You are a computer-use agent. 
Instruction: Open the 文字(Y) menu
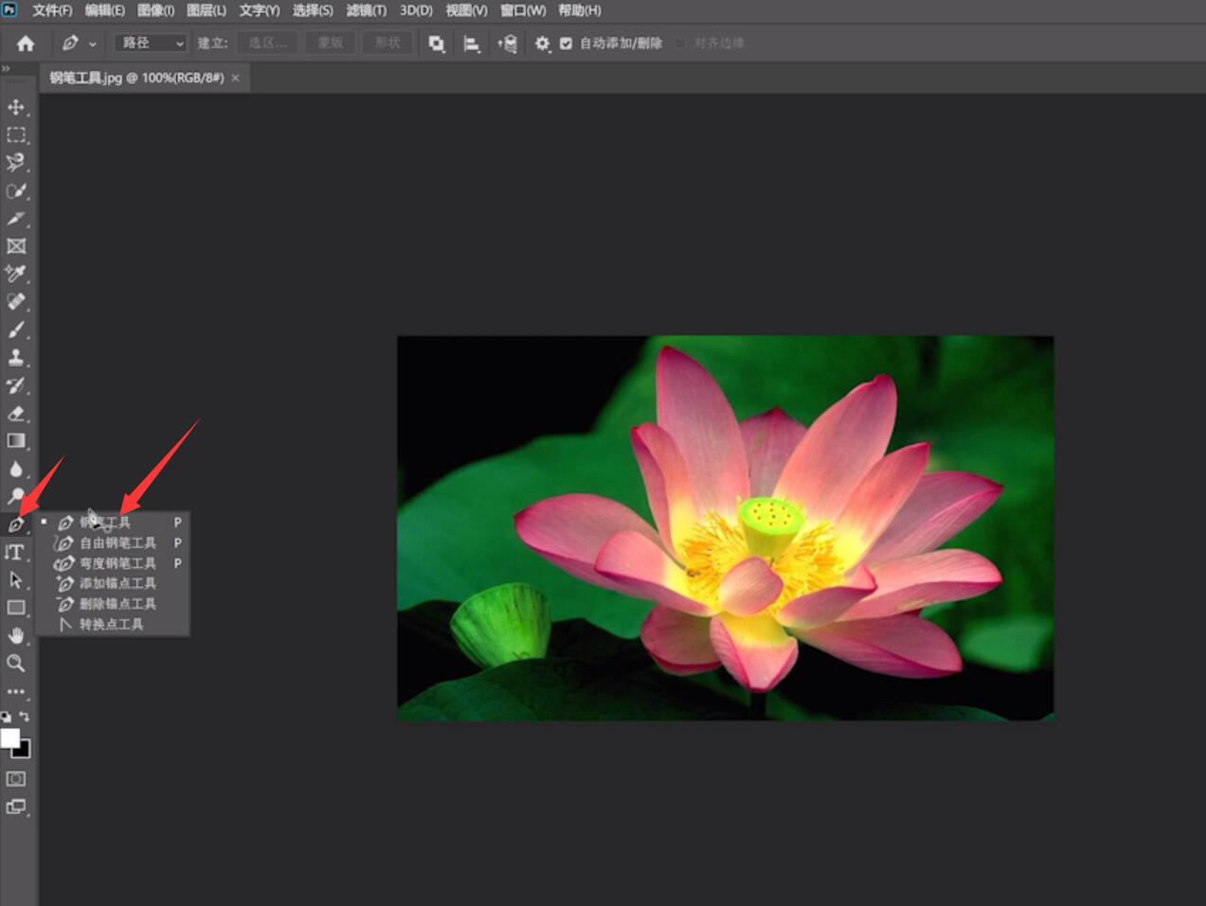[x=260, y=10]
